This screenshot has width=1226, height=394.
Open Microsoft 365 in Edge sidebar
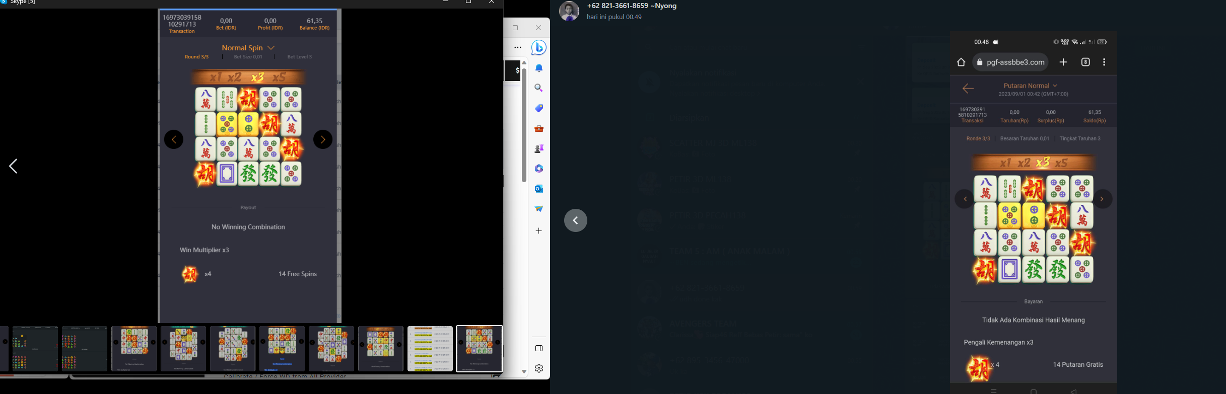[x=539, y=169]
